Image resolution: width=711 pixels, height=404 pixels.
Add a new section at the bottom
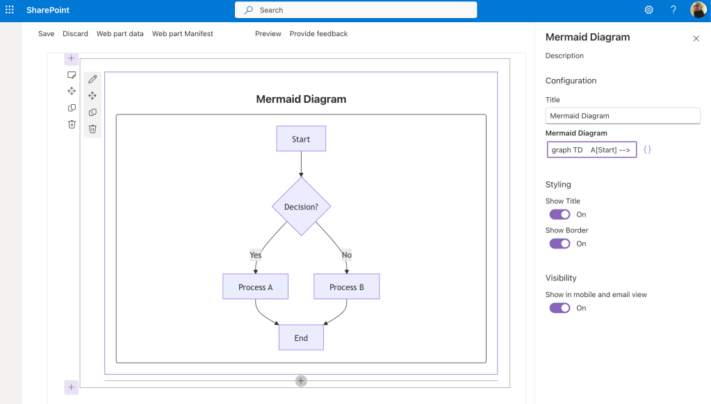(x=71, y=387)
